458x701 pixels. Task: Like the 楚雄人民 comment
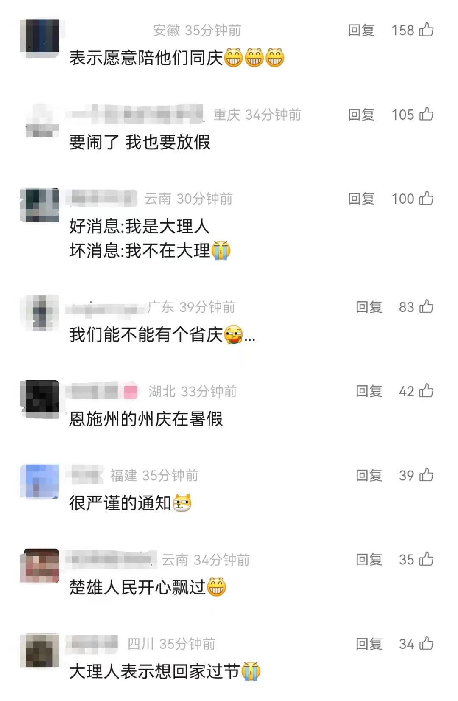(x=426, y=559)
